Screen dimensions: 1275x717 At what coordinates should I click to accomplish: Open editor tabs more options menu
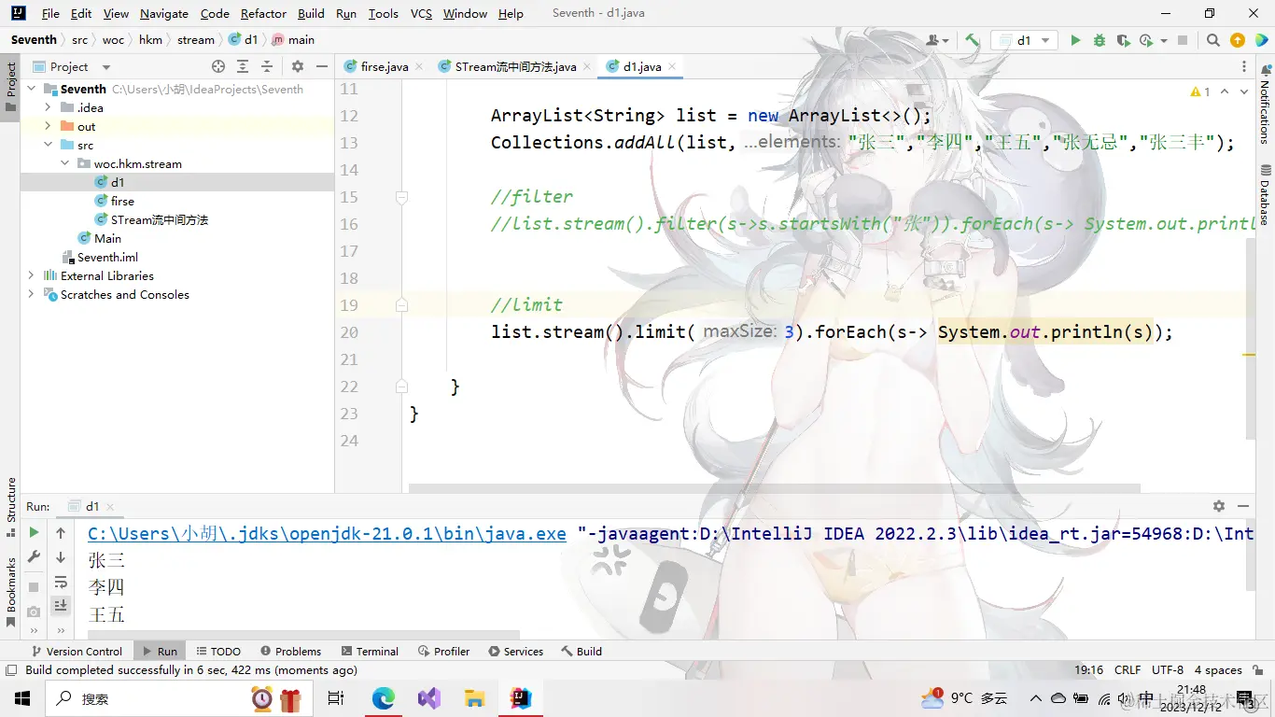pos(1244,66)
